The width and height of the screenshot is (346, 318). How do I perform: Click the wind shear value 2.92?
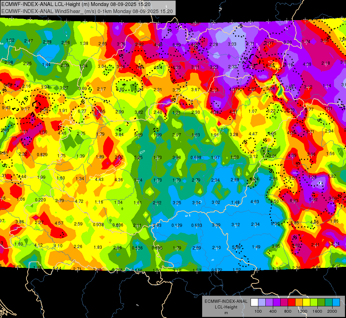[119, 157]
